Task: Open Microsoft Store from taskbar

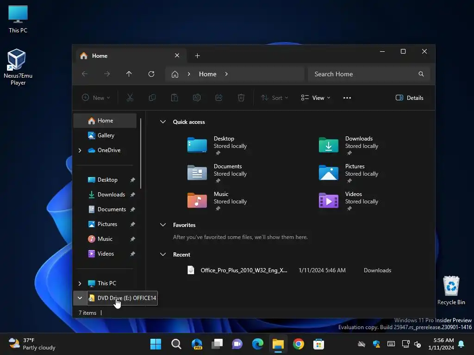Action: click(x=318, y=344)
